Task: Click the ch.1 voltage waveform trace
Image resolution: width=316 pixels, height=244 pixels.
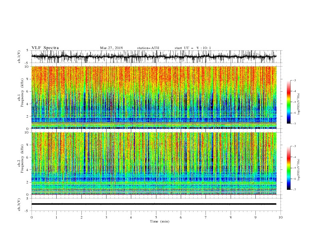Action: click(154, 57)
